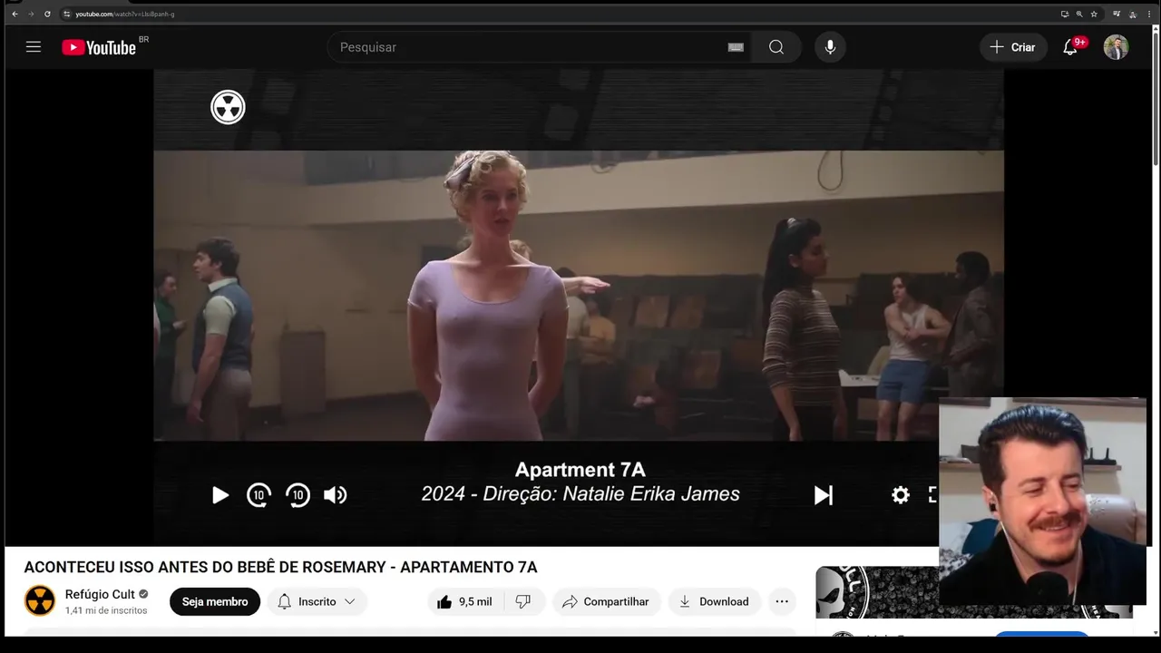Reload the page with the browser refresh icon
This screenshot has width=1161, height=653.
(x=47, y=15)
